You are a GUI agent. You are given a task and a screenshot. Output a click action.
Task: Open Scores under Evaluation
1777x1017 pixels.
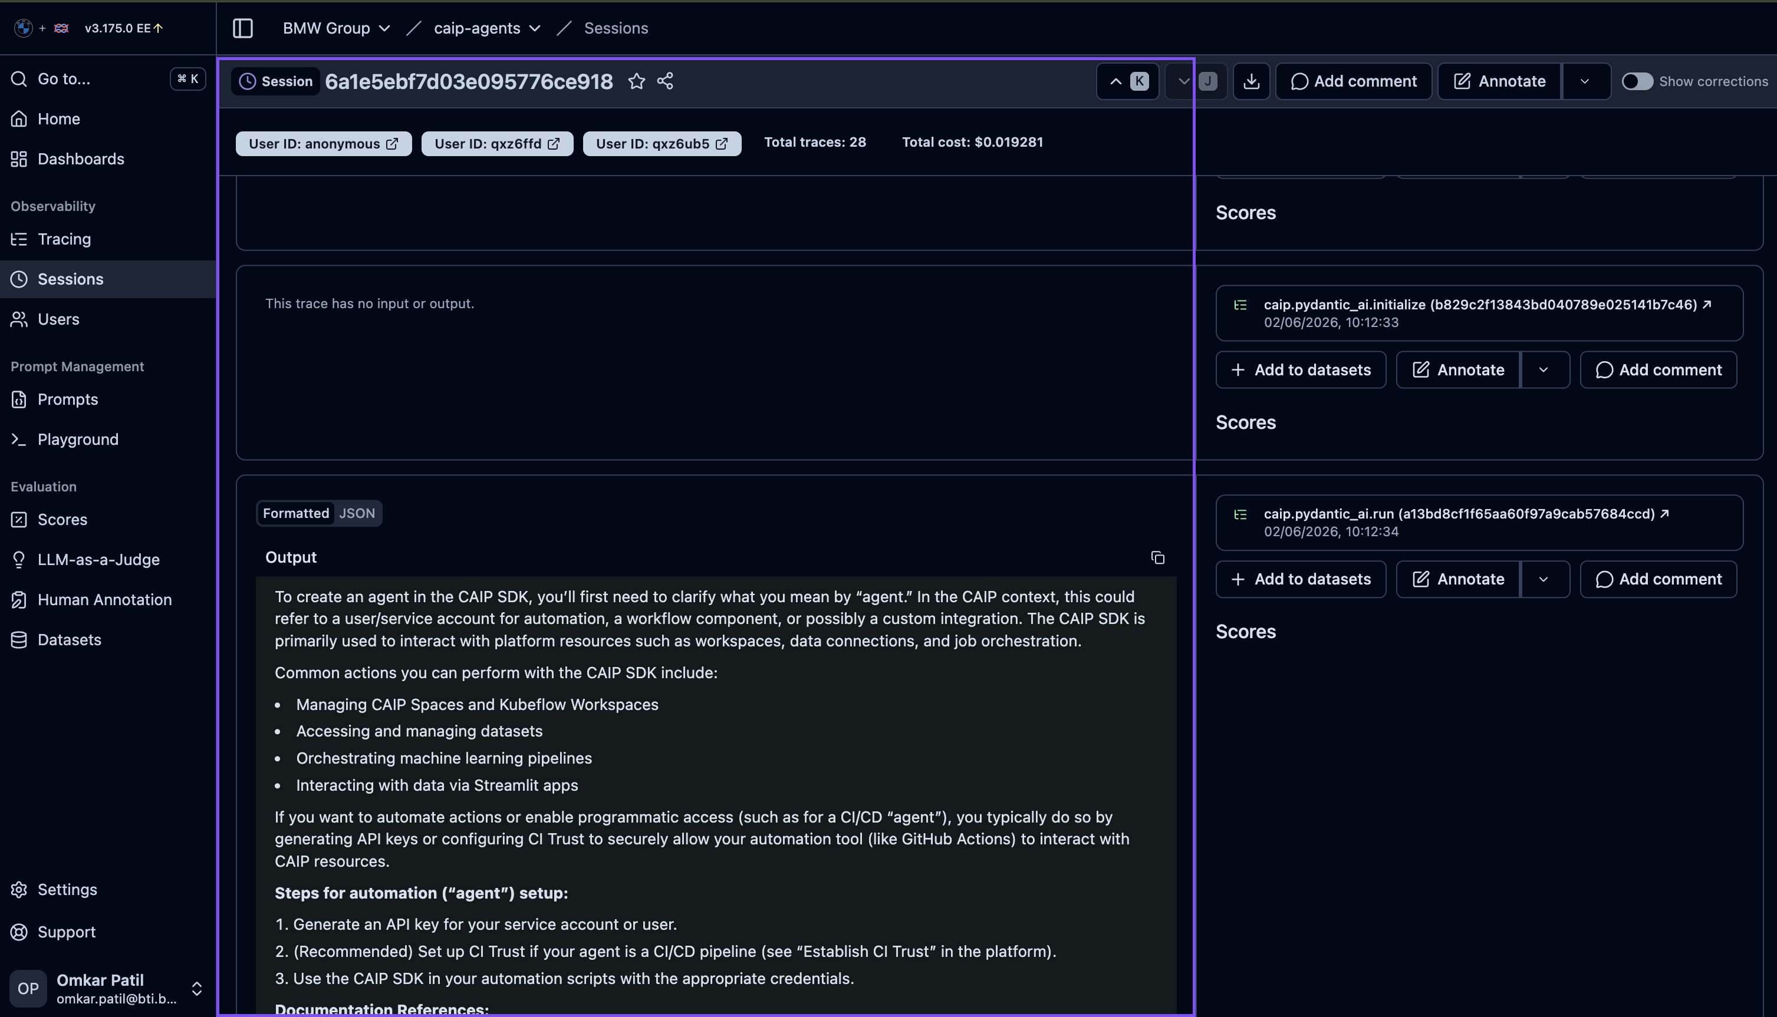pos(108,520)
